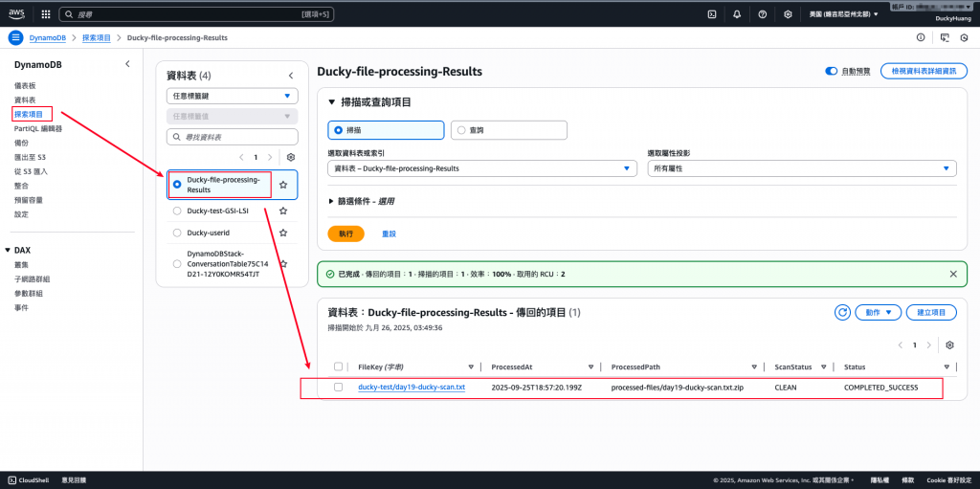Viewport: 980px width, 489px height.
Task: Go to next page of results
Action: (x=929, y=345)
